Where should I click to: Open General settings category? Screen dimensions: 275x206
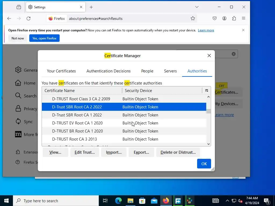[x=26, y=70]
